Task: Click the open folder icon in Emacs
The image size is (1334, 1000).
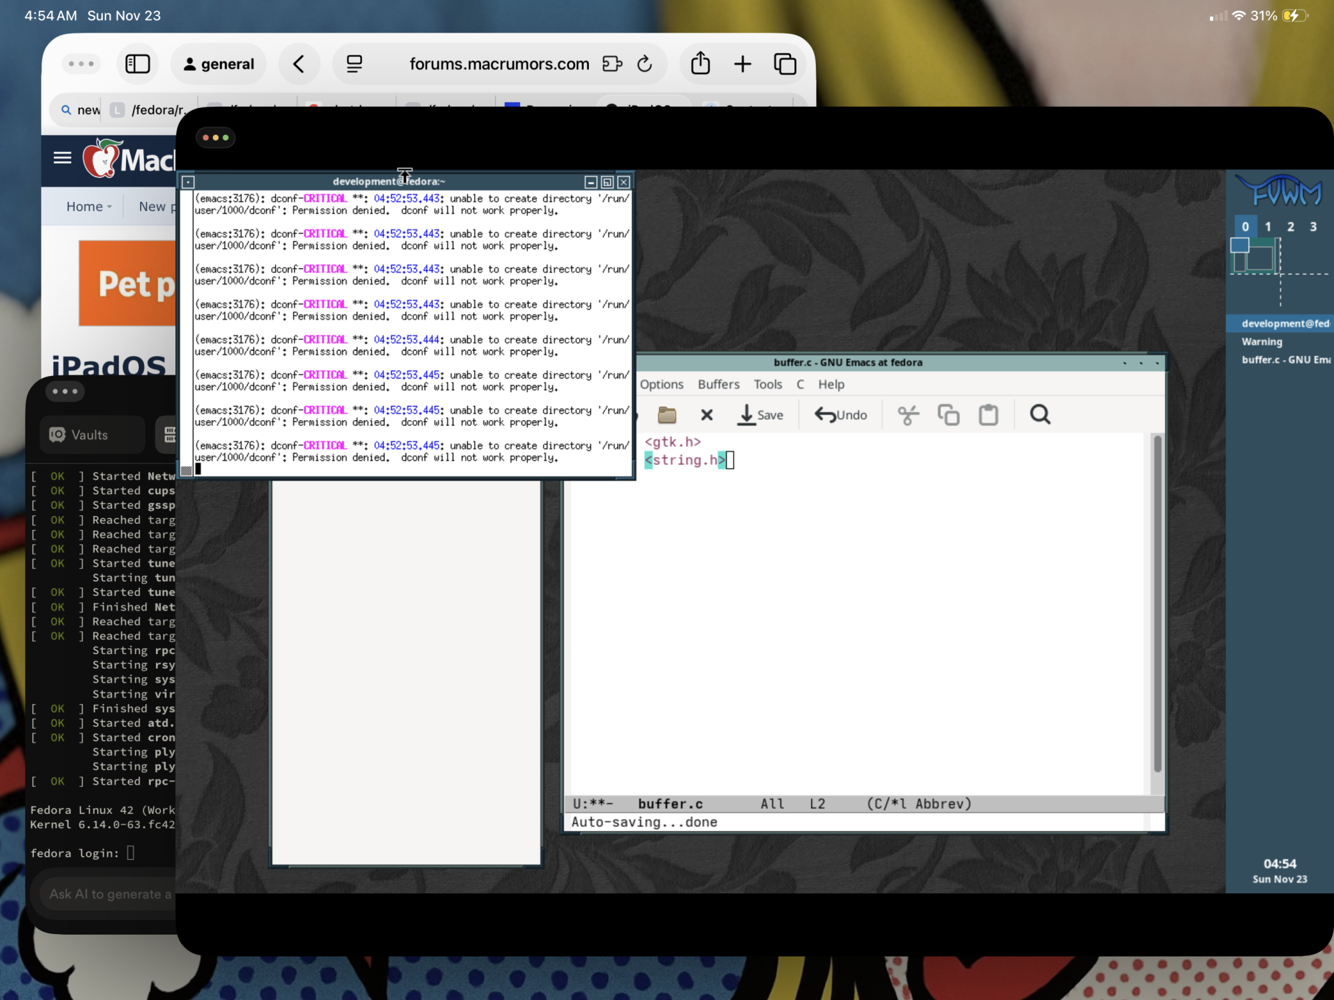Action: click(x=666, y=415)
